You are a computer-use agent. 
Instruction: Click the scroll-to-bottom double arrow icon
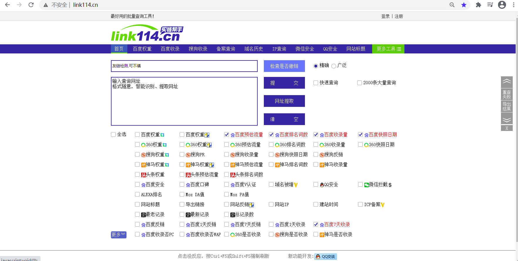[507, 119]
